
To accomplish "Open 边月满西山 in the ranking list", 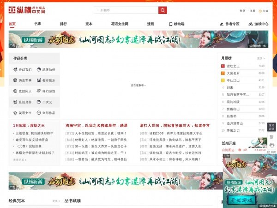I will [x=235, y=123].
